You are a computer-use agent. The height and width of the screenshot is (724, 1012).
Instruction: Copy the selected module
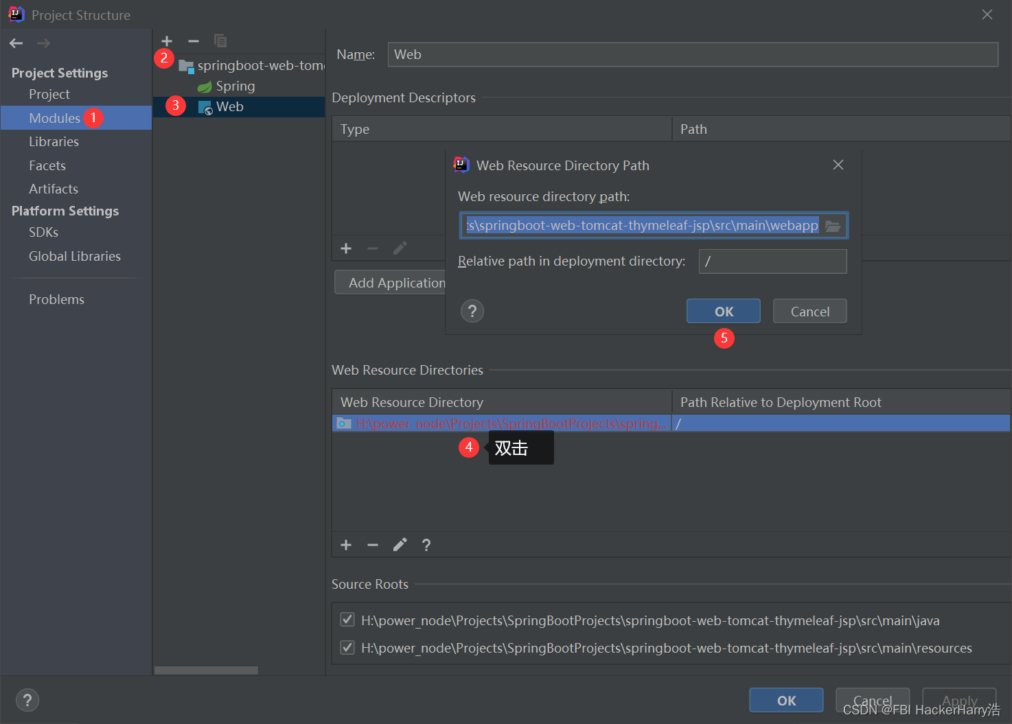coord(220,41)
